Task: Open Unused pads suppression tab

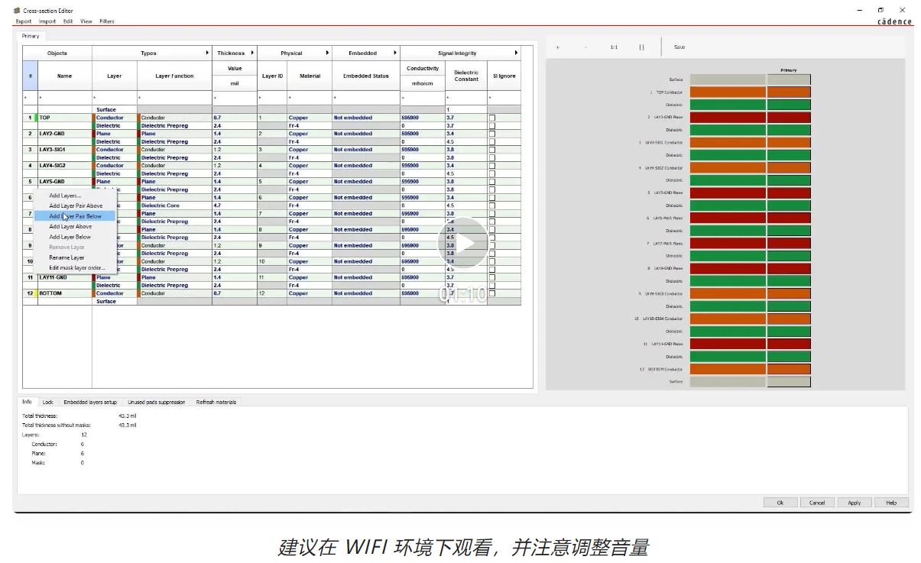Action: pyautogui.click(x=156, y=402)
